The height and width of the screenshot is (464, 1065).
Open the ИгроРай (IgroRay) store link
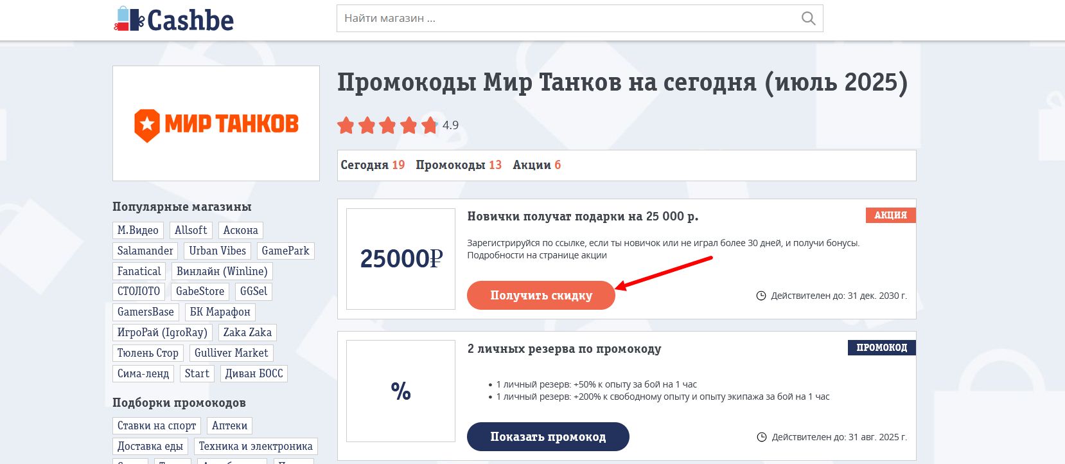(163, 332)
